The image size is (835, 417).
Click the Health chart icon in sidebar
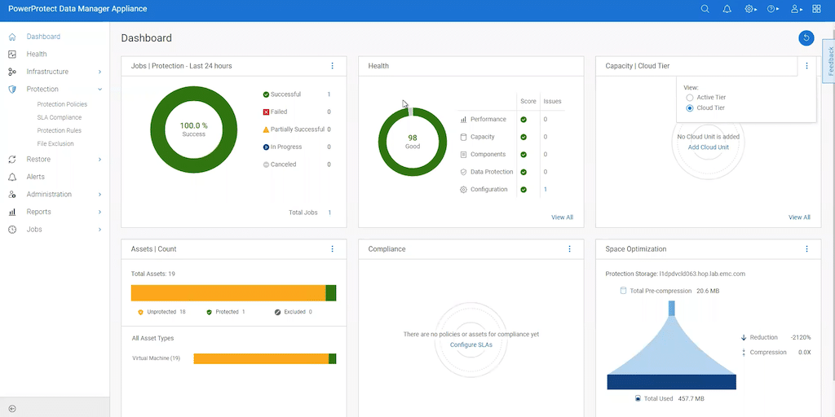(12, 55)
